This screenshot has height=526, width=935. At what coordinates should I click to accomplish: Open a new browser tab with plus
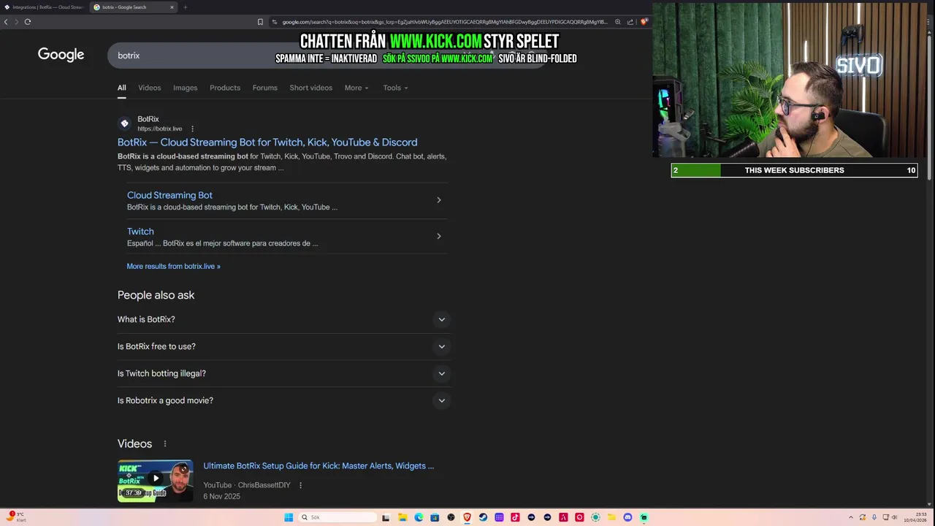(185, 7)
